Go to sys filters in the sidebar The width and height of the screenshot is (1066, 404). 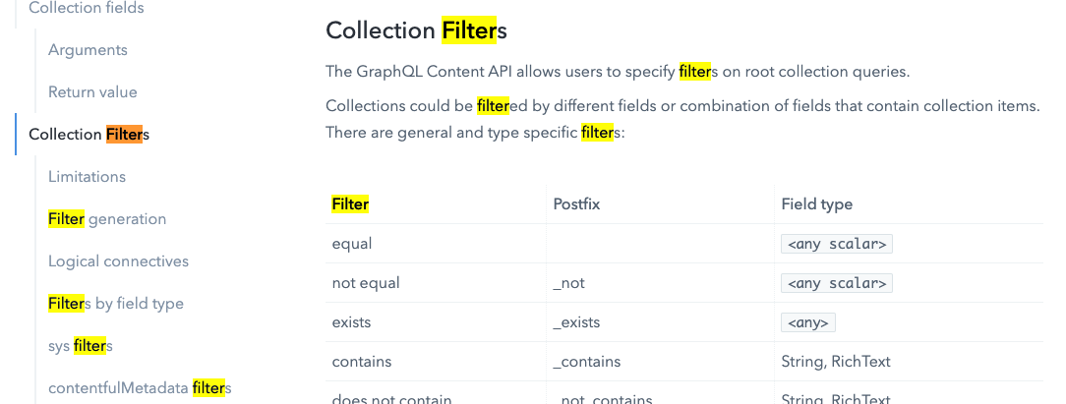[81, 346]
